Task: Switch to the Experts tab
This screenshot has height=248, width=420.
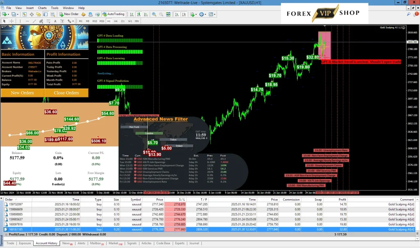Action: coord(180,243)
